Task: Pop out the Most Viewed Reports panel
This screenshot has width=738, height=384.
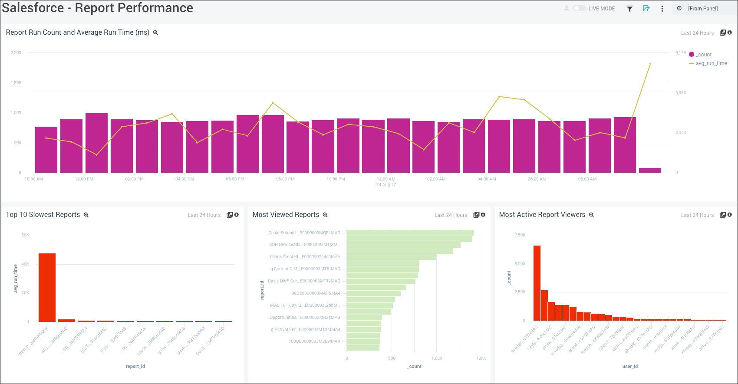Action: [x=476, y=215]
